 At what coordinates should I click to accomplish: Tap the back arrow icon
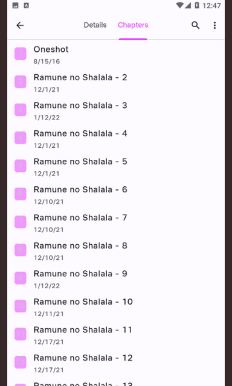click(x=20, y=25)
